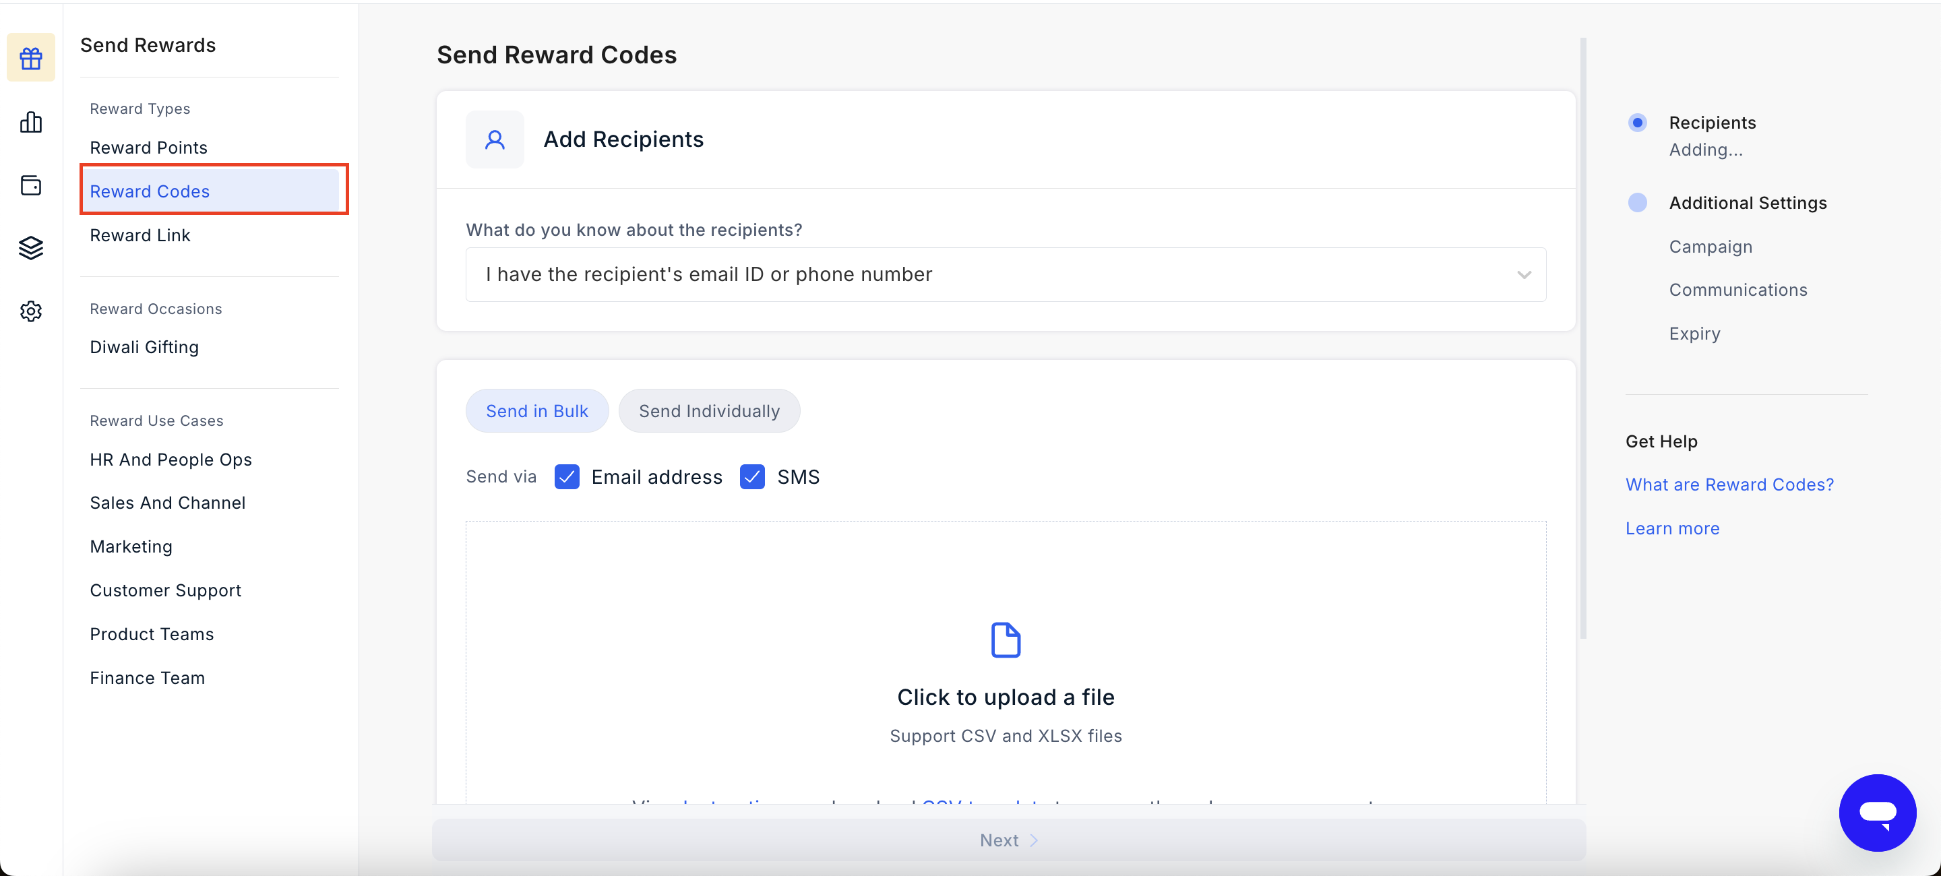
Task: Switch to the Send in Bulk tab
Action: 536,411
